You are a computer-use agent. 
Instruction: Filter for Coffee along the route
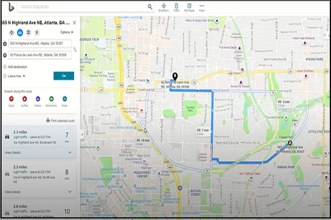coord(24,99)
